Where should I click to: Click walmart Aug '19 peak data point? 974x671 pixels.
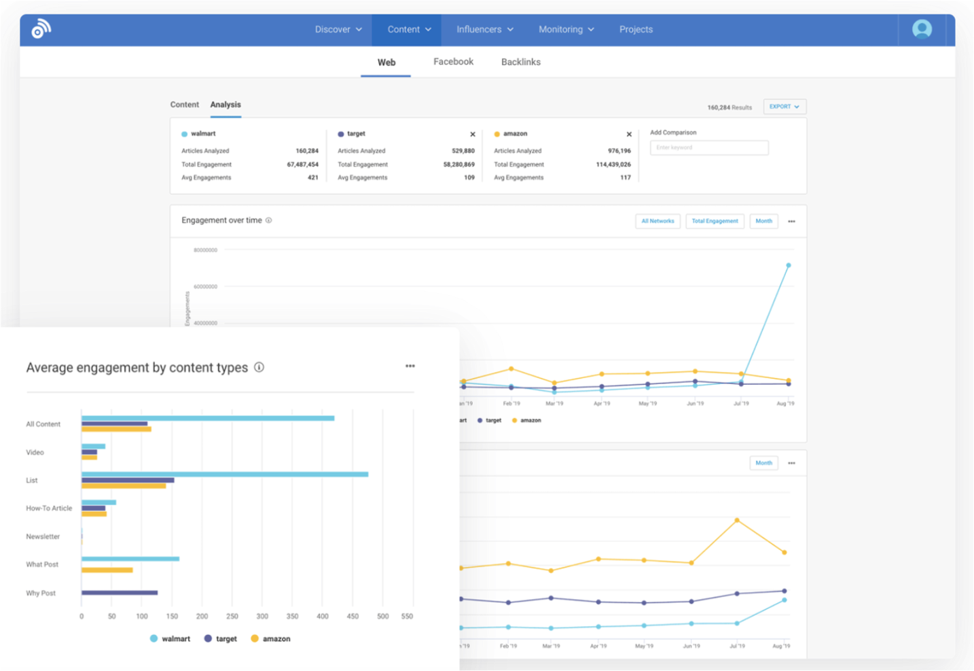click(789, 265)
